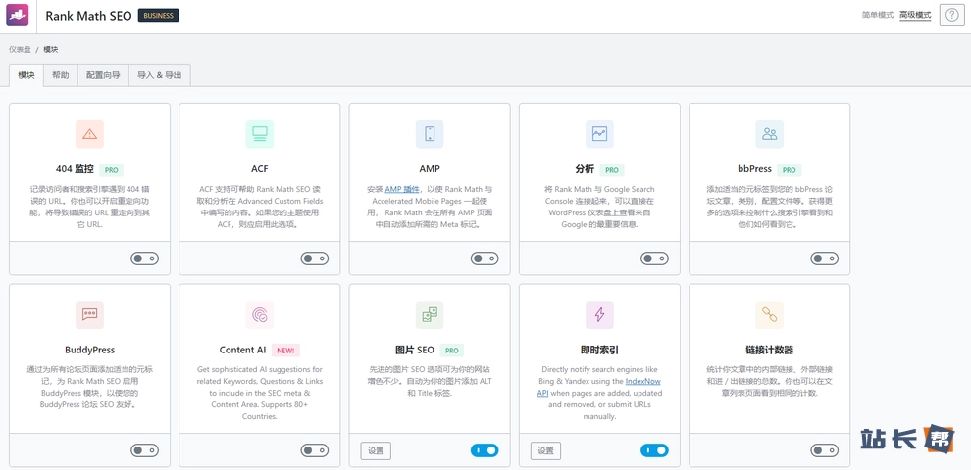Viewport: 971px width, 470px height.
Task: Click the 链接计数器 chain link icon
Action: [770, 315]
